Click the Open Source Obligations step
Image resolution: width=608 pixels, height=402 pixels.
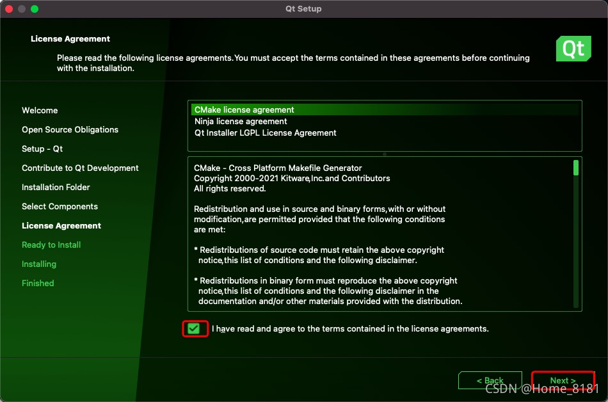(70, 129)
